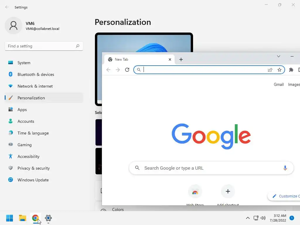
Task: Open File Explorer from the taskbar
Action: (23, 218)
